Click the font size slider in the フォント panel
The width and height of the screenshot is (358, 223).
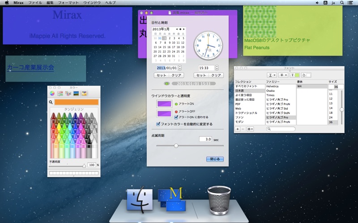[342, 107]
